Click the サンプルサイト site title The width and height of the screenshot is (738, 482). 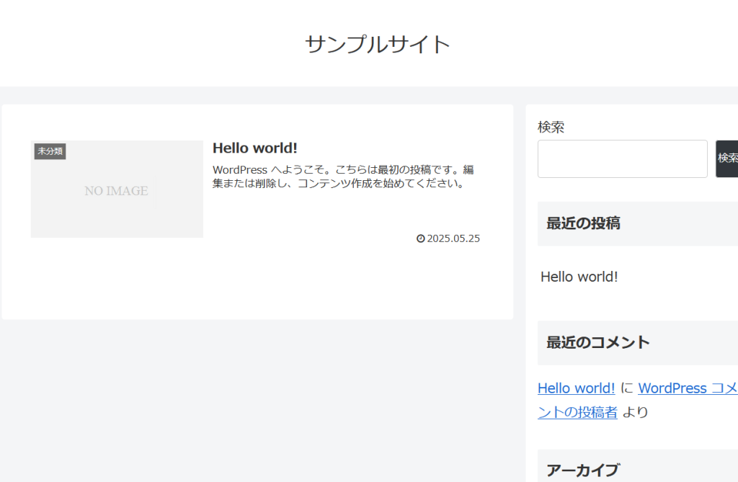(378, 44)
